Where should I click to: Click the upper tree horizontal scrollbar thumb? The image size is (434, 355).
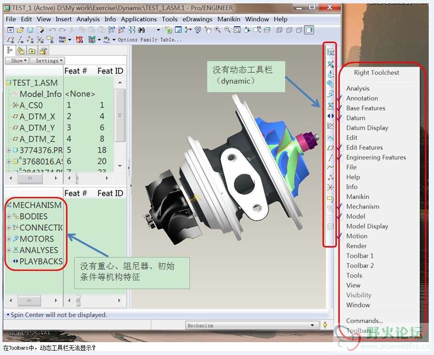[30, 178]
